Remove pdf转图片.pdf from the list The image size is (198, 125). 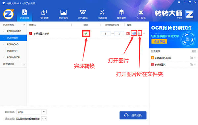click(x=144, y=33)
